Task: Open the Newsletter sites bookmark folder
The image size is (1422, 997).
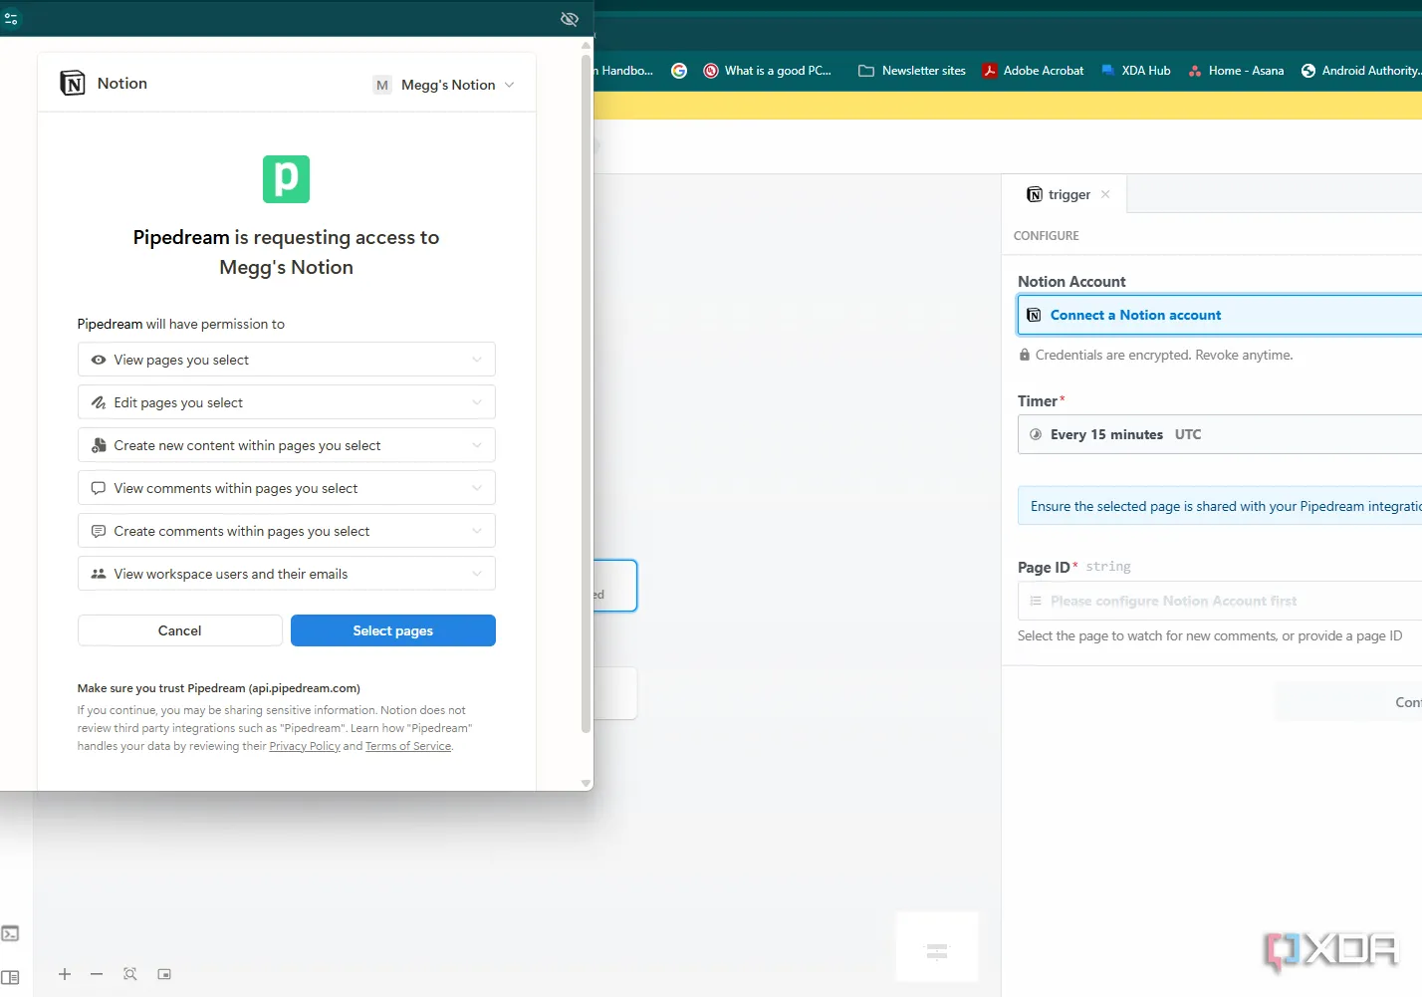Action: (x=912, y=71)
